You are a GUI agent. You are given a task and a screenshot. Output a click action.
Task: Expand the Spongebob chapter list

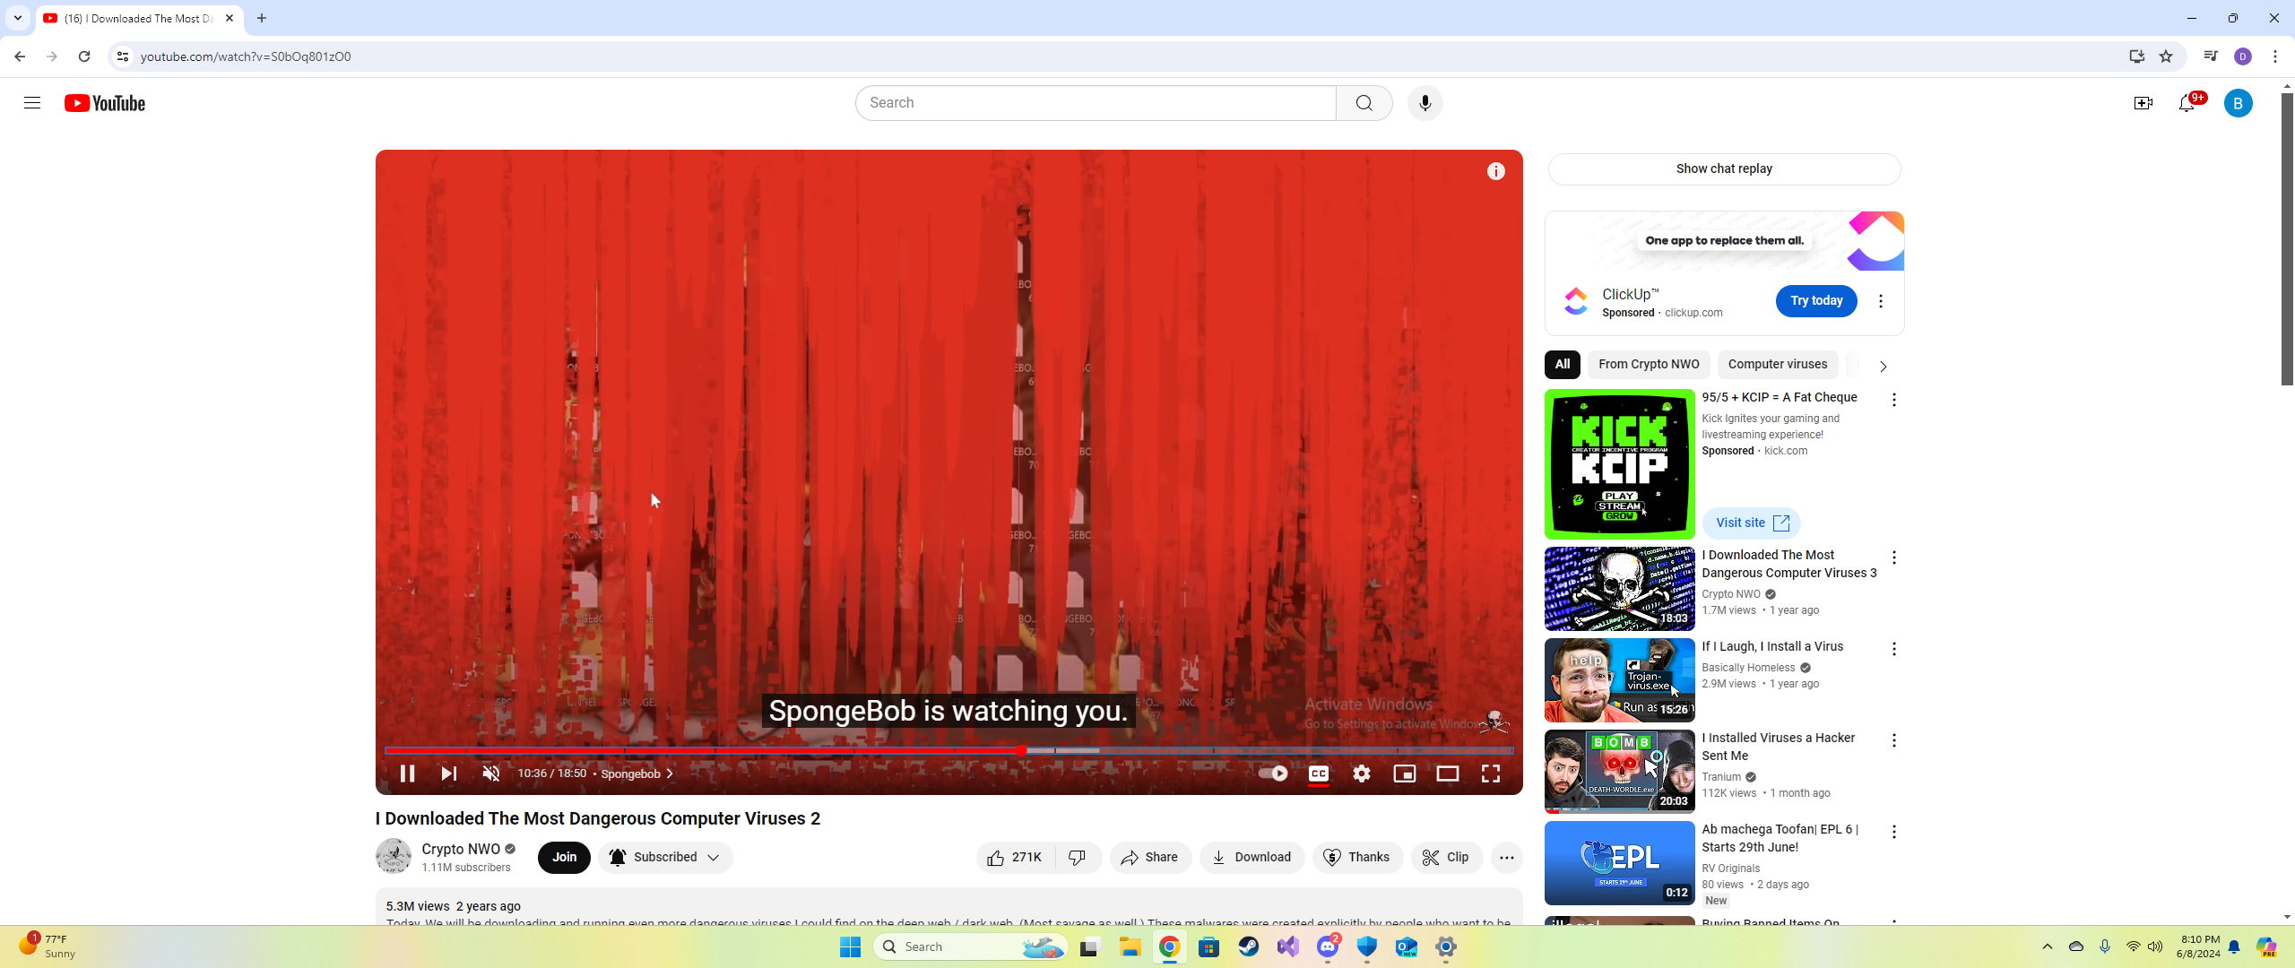pyautogui.click(x=637, y=774)
